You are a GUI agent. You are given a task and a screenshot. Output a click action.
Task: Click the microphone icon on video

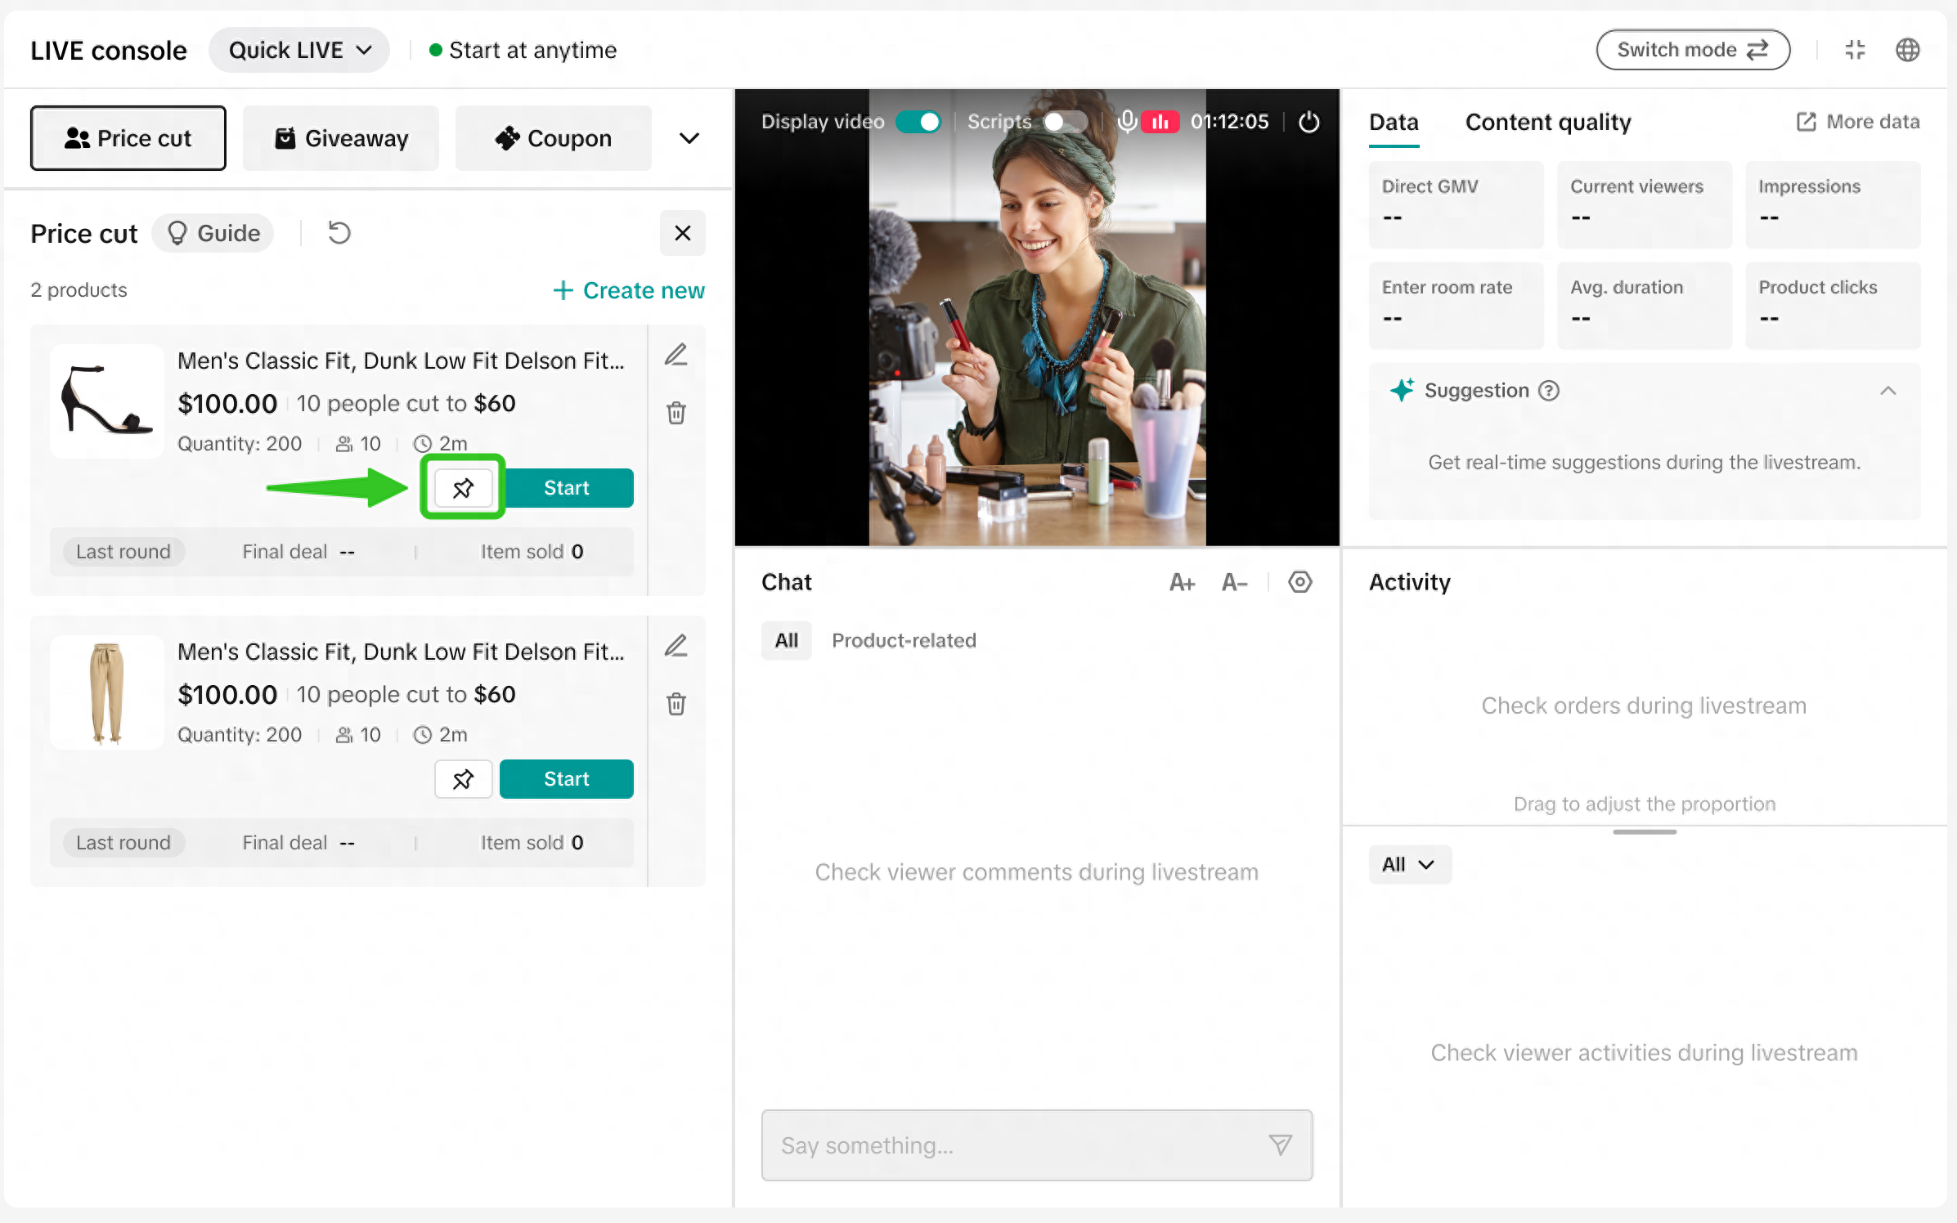point(1128,122)
